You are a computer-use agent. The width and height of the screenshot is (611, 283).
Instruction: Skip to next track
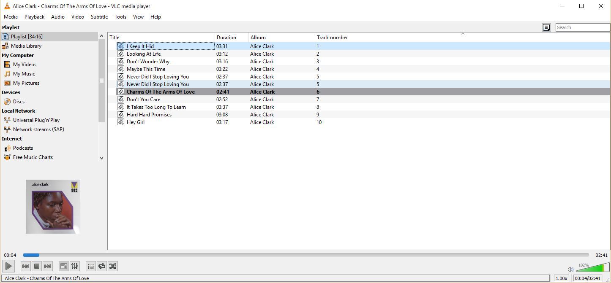tap(48, 266)
